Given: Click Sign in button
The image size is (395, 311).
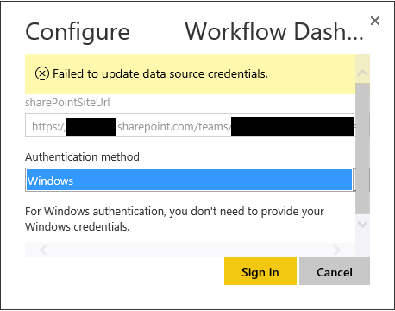Looking at the screenshot, I should point(260,271).
